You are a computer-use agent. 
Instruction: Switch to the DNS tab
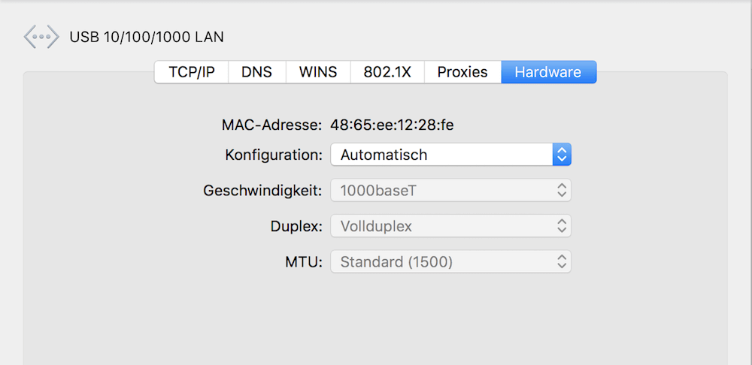(x=257, y=72)
